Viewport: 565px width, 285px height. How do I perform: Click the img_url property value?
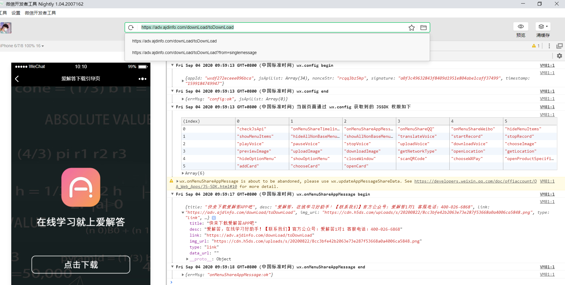(317, 241)
